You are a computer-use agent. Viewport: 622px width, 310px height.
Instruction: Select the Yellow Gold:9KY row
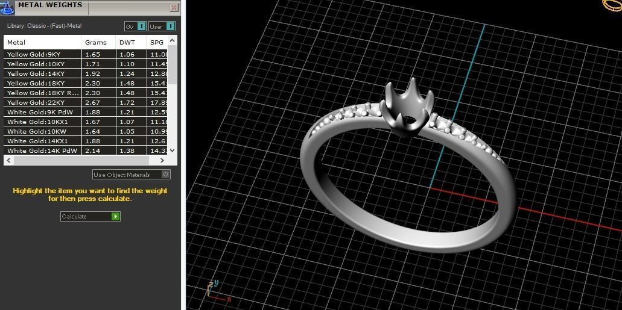86,54
